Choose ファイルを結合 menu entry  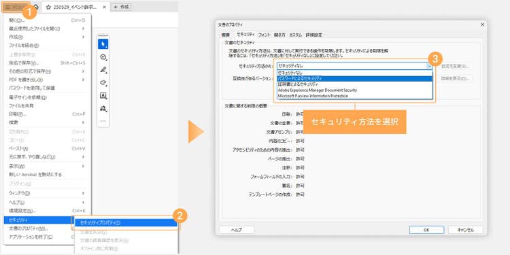coord(48,46)
